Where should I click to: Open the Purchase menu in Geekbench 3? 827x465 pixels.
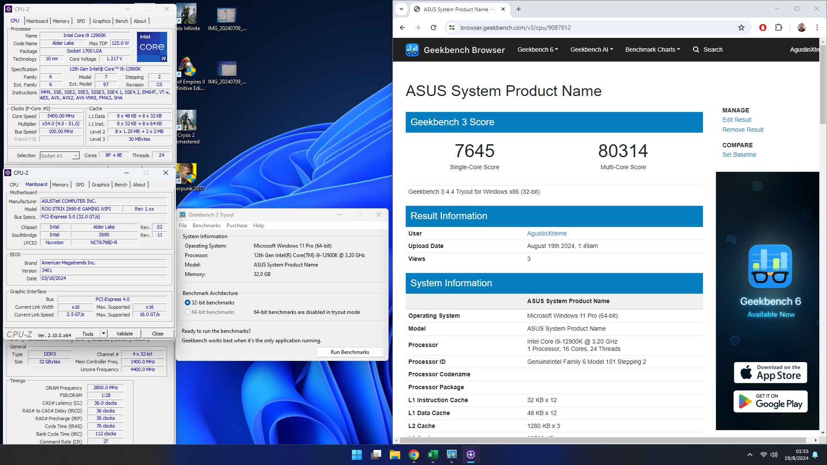coord(237,226)
